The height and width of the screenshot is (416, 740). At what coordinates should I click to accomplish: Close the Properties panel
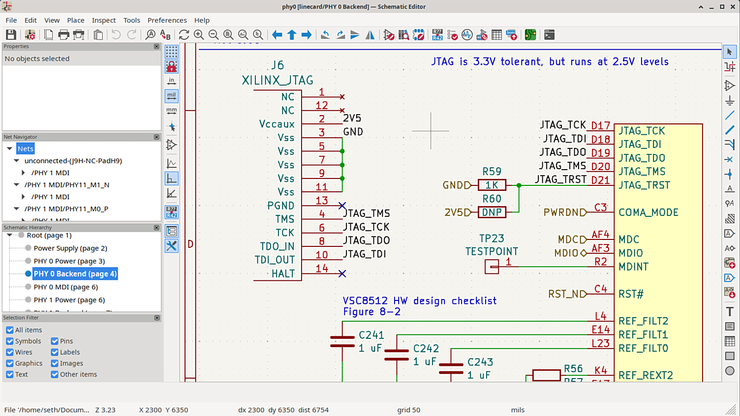point(156,46)
